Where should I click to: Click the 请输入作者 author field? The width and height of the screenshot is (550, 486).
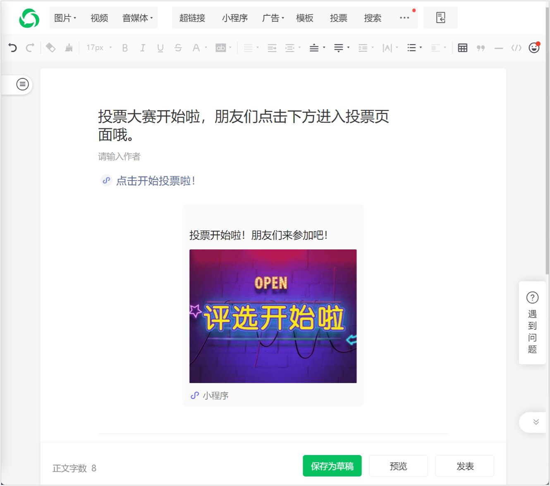[119, 156]
